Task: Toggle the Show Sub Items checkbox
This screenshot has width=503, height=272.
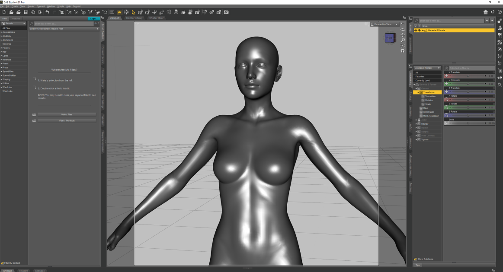Action: point(416,259)
